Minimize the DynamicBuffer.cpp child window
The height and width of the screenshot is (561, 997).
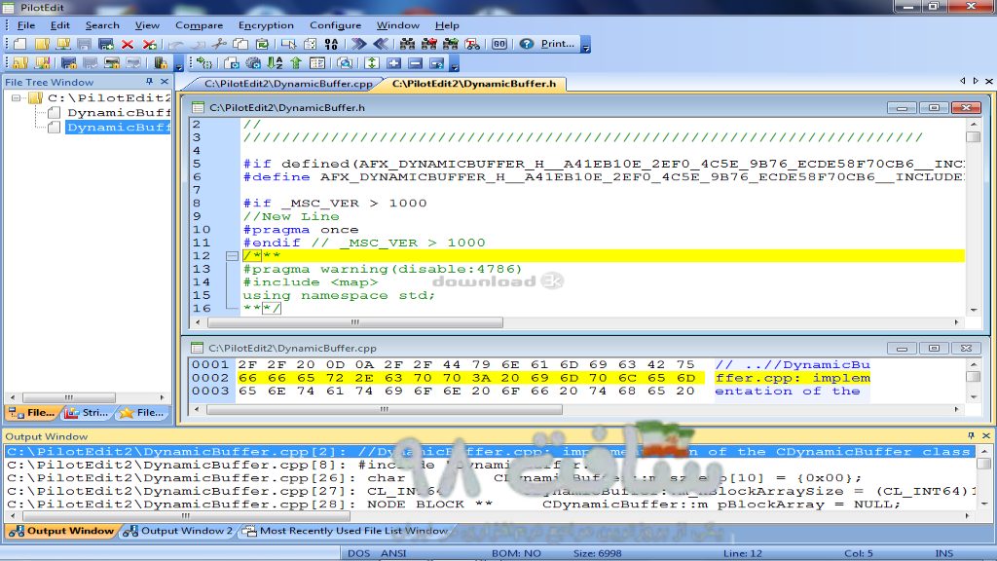[x=902, y=348]
